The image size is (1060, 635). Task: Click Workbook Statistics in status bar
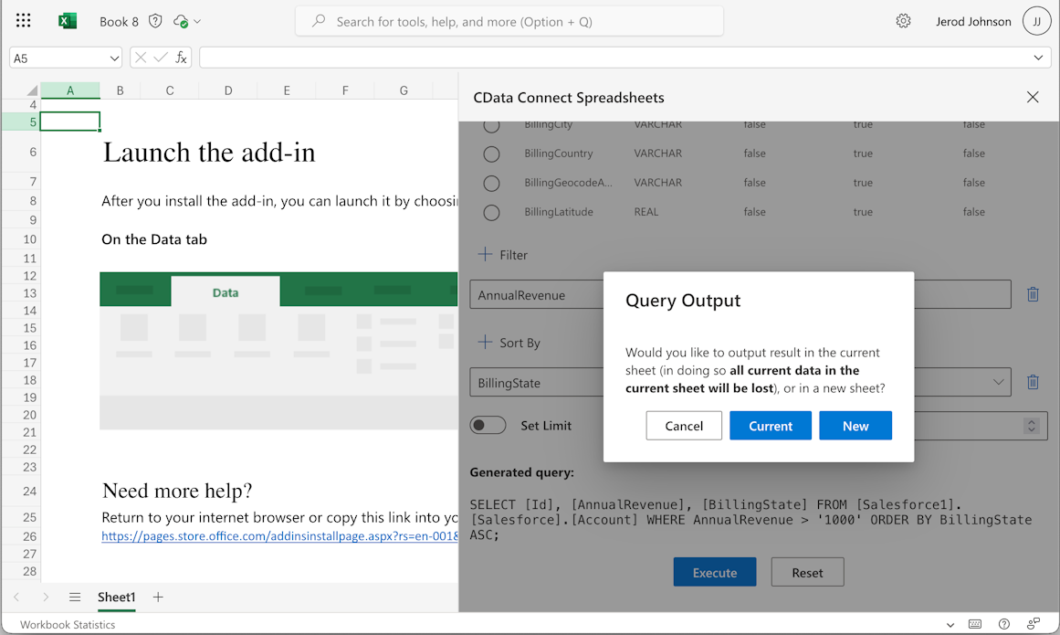68,625
